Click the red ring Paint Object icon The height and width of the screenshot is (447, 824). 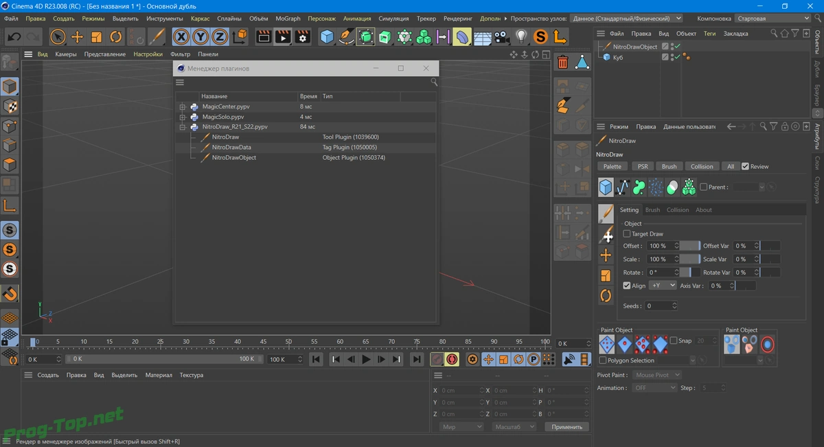[767, 344]
